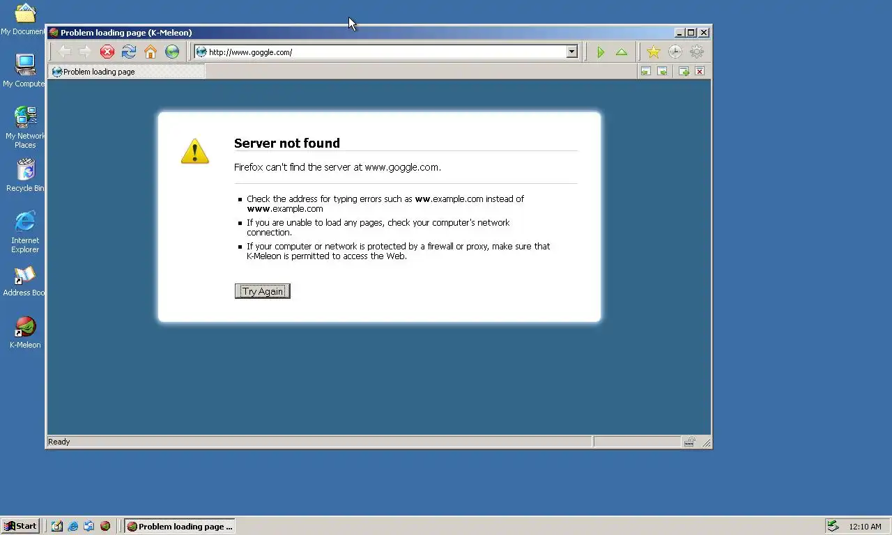The width and height of the screenshot is (892, 535).
Task: Select K-Meleon desktop shortcut
Action: (25, 332)
